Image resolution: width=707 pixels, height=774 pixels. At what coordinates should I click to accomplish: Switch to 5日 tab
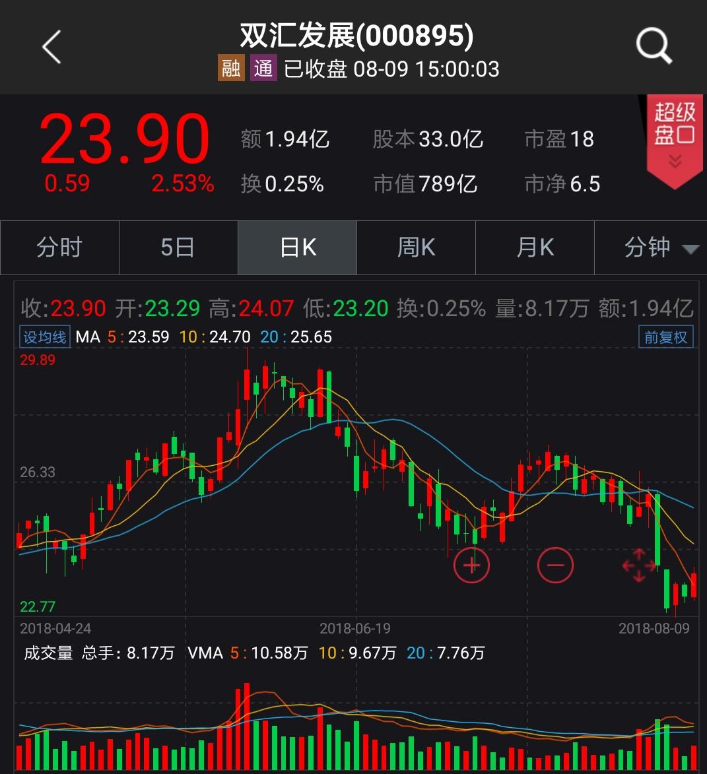click(x=178, y=248)
